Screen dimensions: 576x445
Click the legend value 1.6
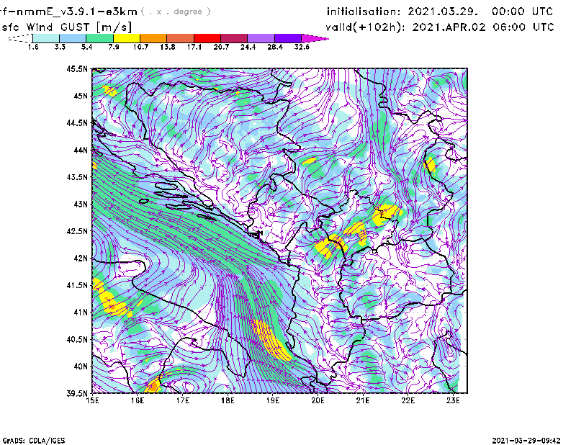[x=33, y=47]
